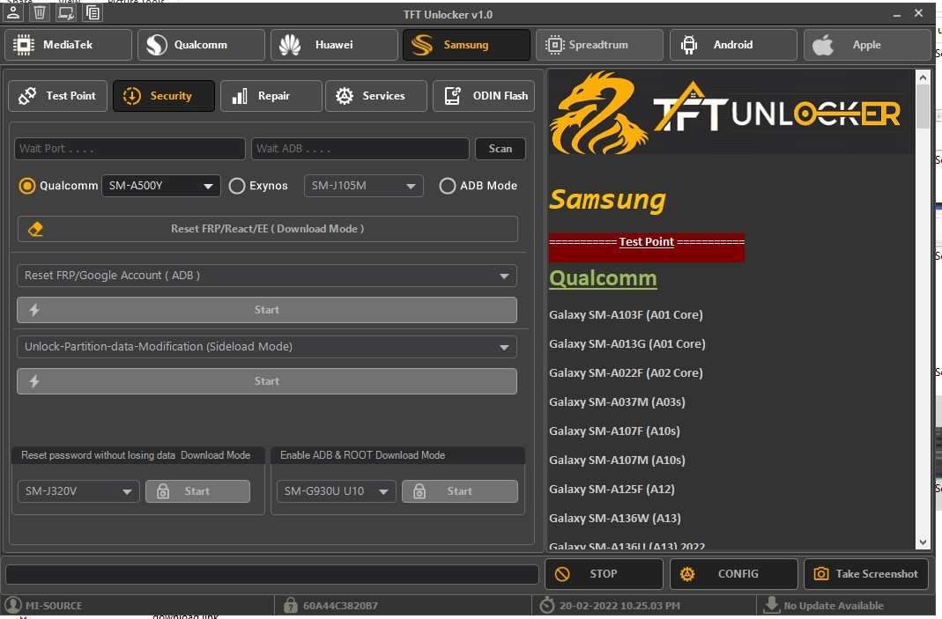
Task: Click the MediaTek chip icon
Action: tap(24, 45)
